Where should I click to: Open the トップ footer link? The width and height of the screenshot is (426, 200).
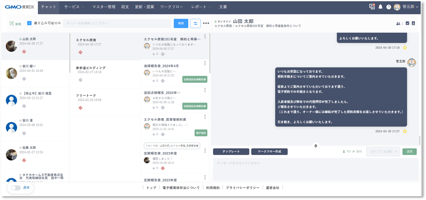151,188
